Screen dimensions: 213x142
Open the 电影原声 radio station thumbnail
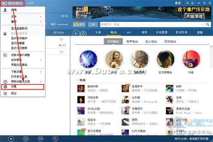tap(140, 59)
